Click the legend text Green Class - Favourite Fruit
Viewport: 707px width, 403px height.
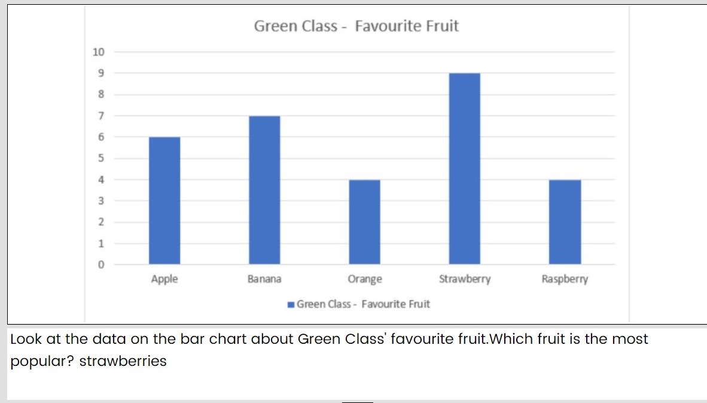[x=364, y=304]
